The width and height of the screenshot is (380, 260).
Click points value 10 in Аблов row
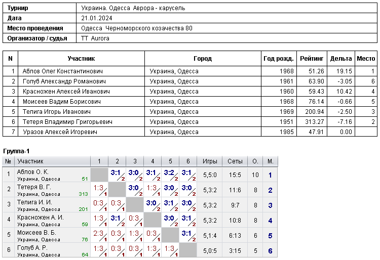click(255, 175)
